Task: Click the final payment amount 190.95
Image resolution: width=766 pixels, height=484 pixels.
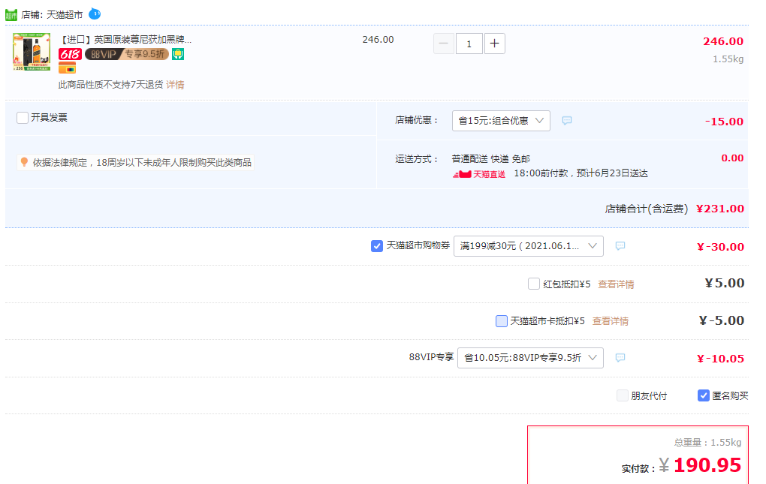Action: pyautogui.click(x=707, y=465)
